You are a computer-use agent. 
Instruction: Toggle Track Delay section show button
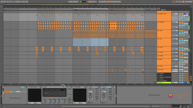coord(191,82)
